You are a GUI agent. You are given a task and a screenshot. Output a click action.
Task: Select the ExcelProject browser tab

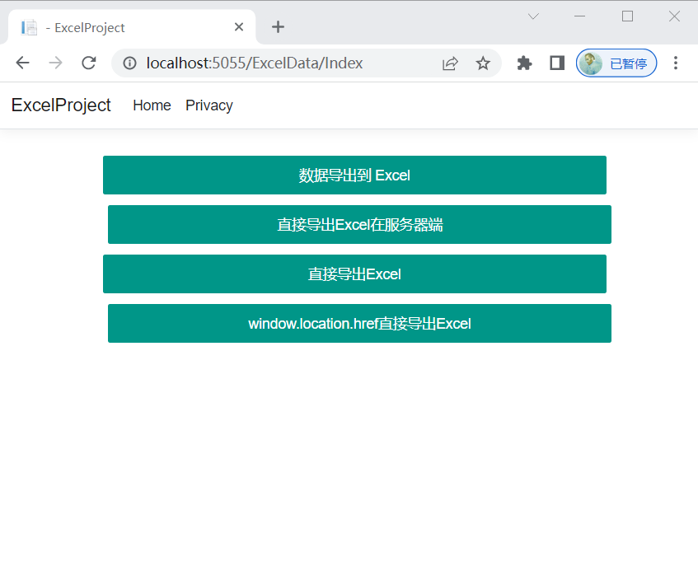pos(132,27)
